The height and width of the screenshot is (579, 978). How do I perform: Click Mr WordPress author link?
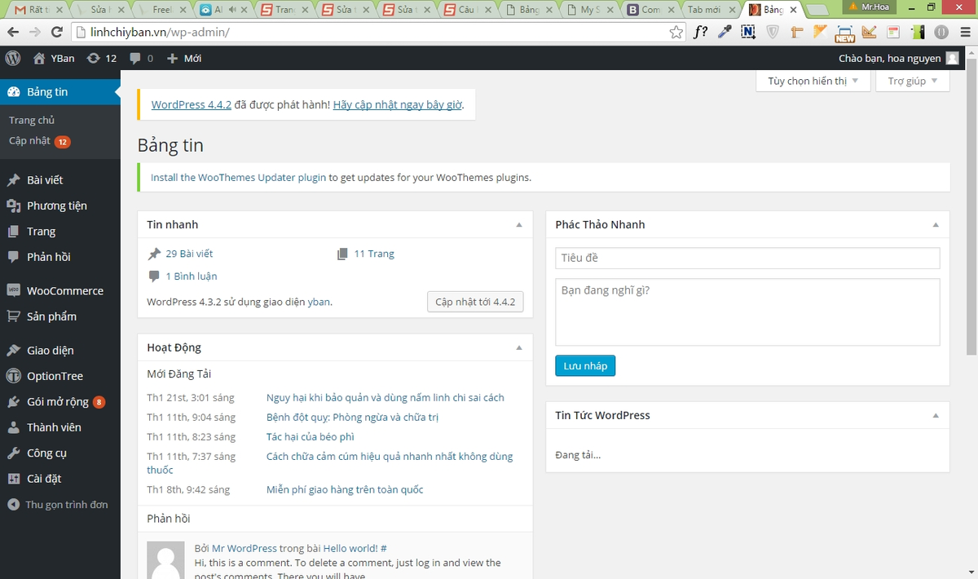click(244, 549)
